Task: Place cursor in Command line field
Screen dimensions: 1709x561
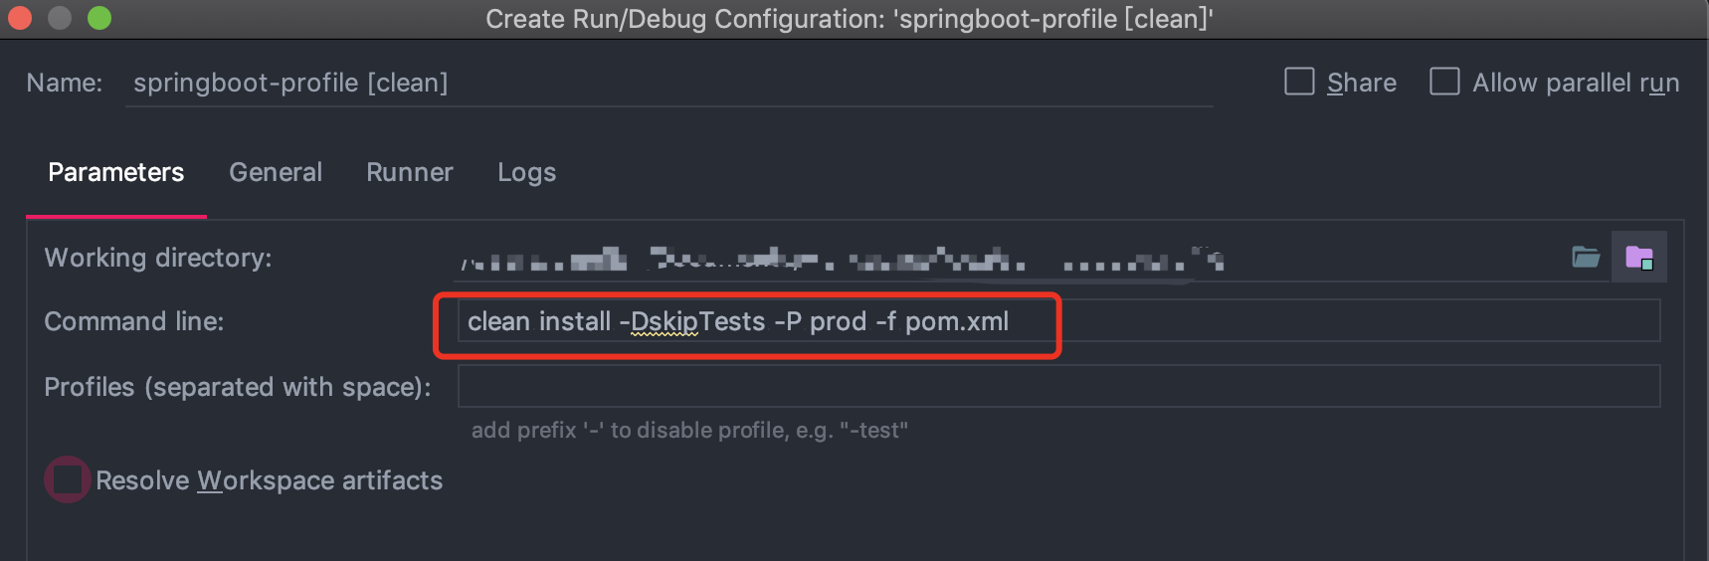Action: pos(1293,321)
